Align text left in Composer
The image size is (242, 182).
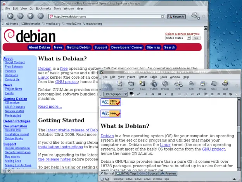click(206, 94)
